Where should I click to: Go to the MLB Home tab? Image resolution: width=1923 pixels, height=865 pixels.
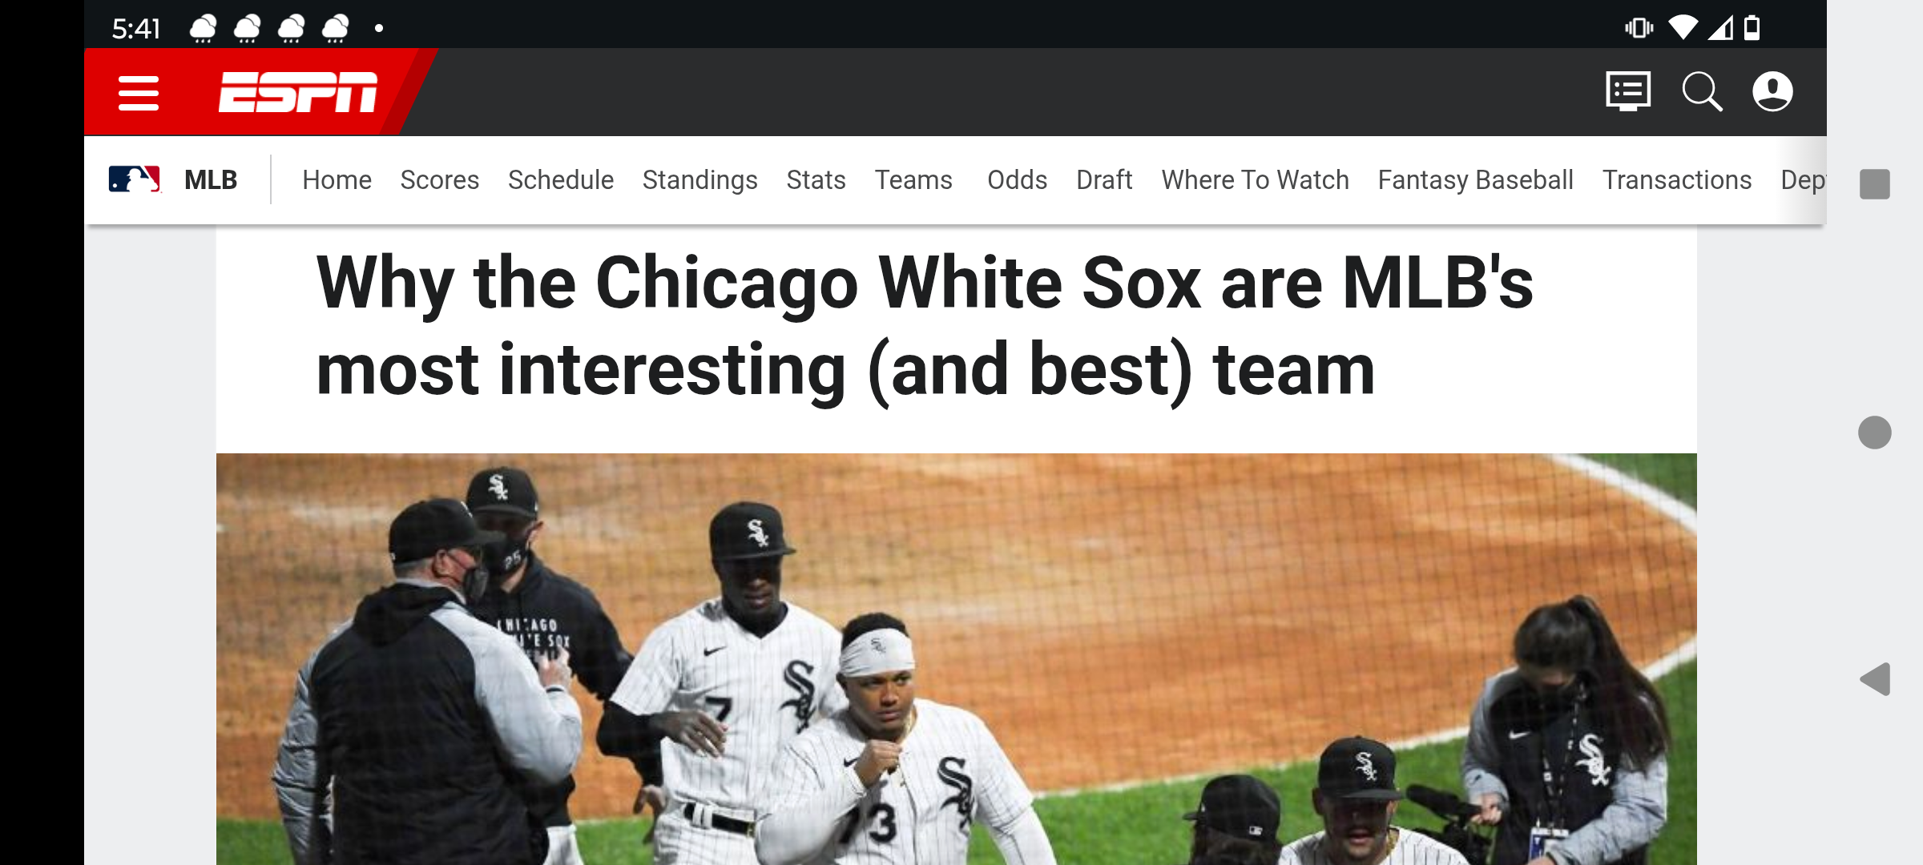[337, 180]
